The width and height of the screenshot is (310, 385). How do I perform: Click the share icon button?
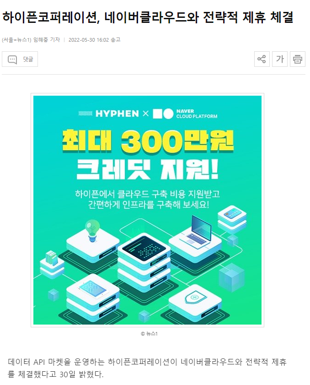(262, 59)
